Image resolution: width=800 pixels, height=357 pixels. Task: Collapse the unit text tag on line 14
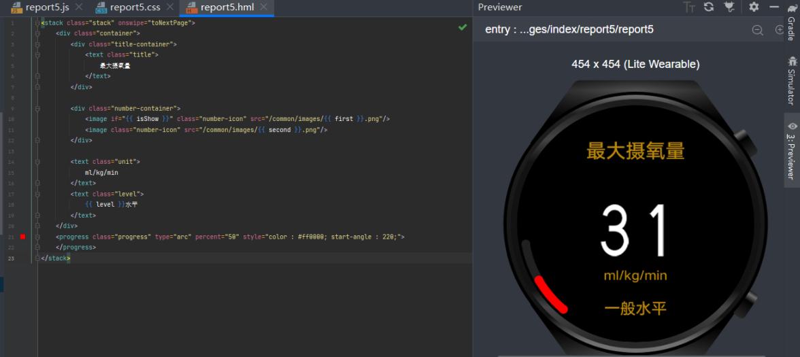coord(37,162)
